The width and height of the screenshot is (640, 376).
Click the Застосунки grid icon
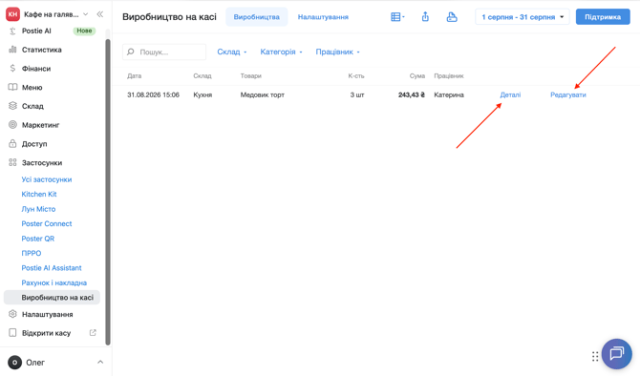tap(12, 162)
